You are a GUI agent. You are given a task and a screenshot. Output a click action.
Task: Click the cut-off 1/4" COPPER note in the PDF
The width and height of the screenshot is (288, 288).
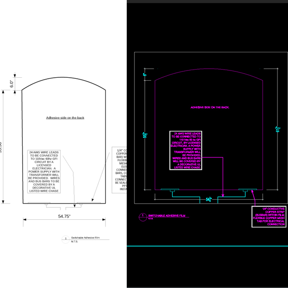point(120,170)
